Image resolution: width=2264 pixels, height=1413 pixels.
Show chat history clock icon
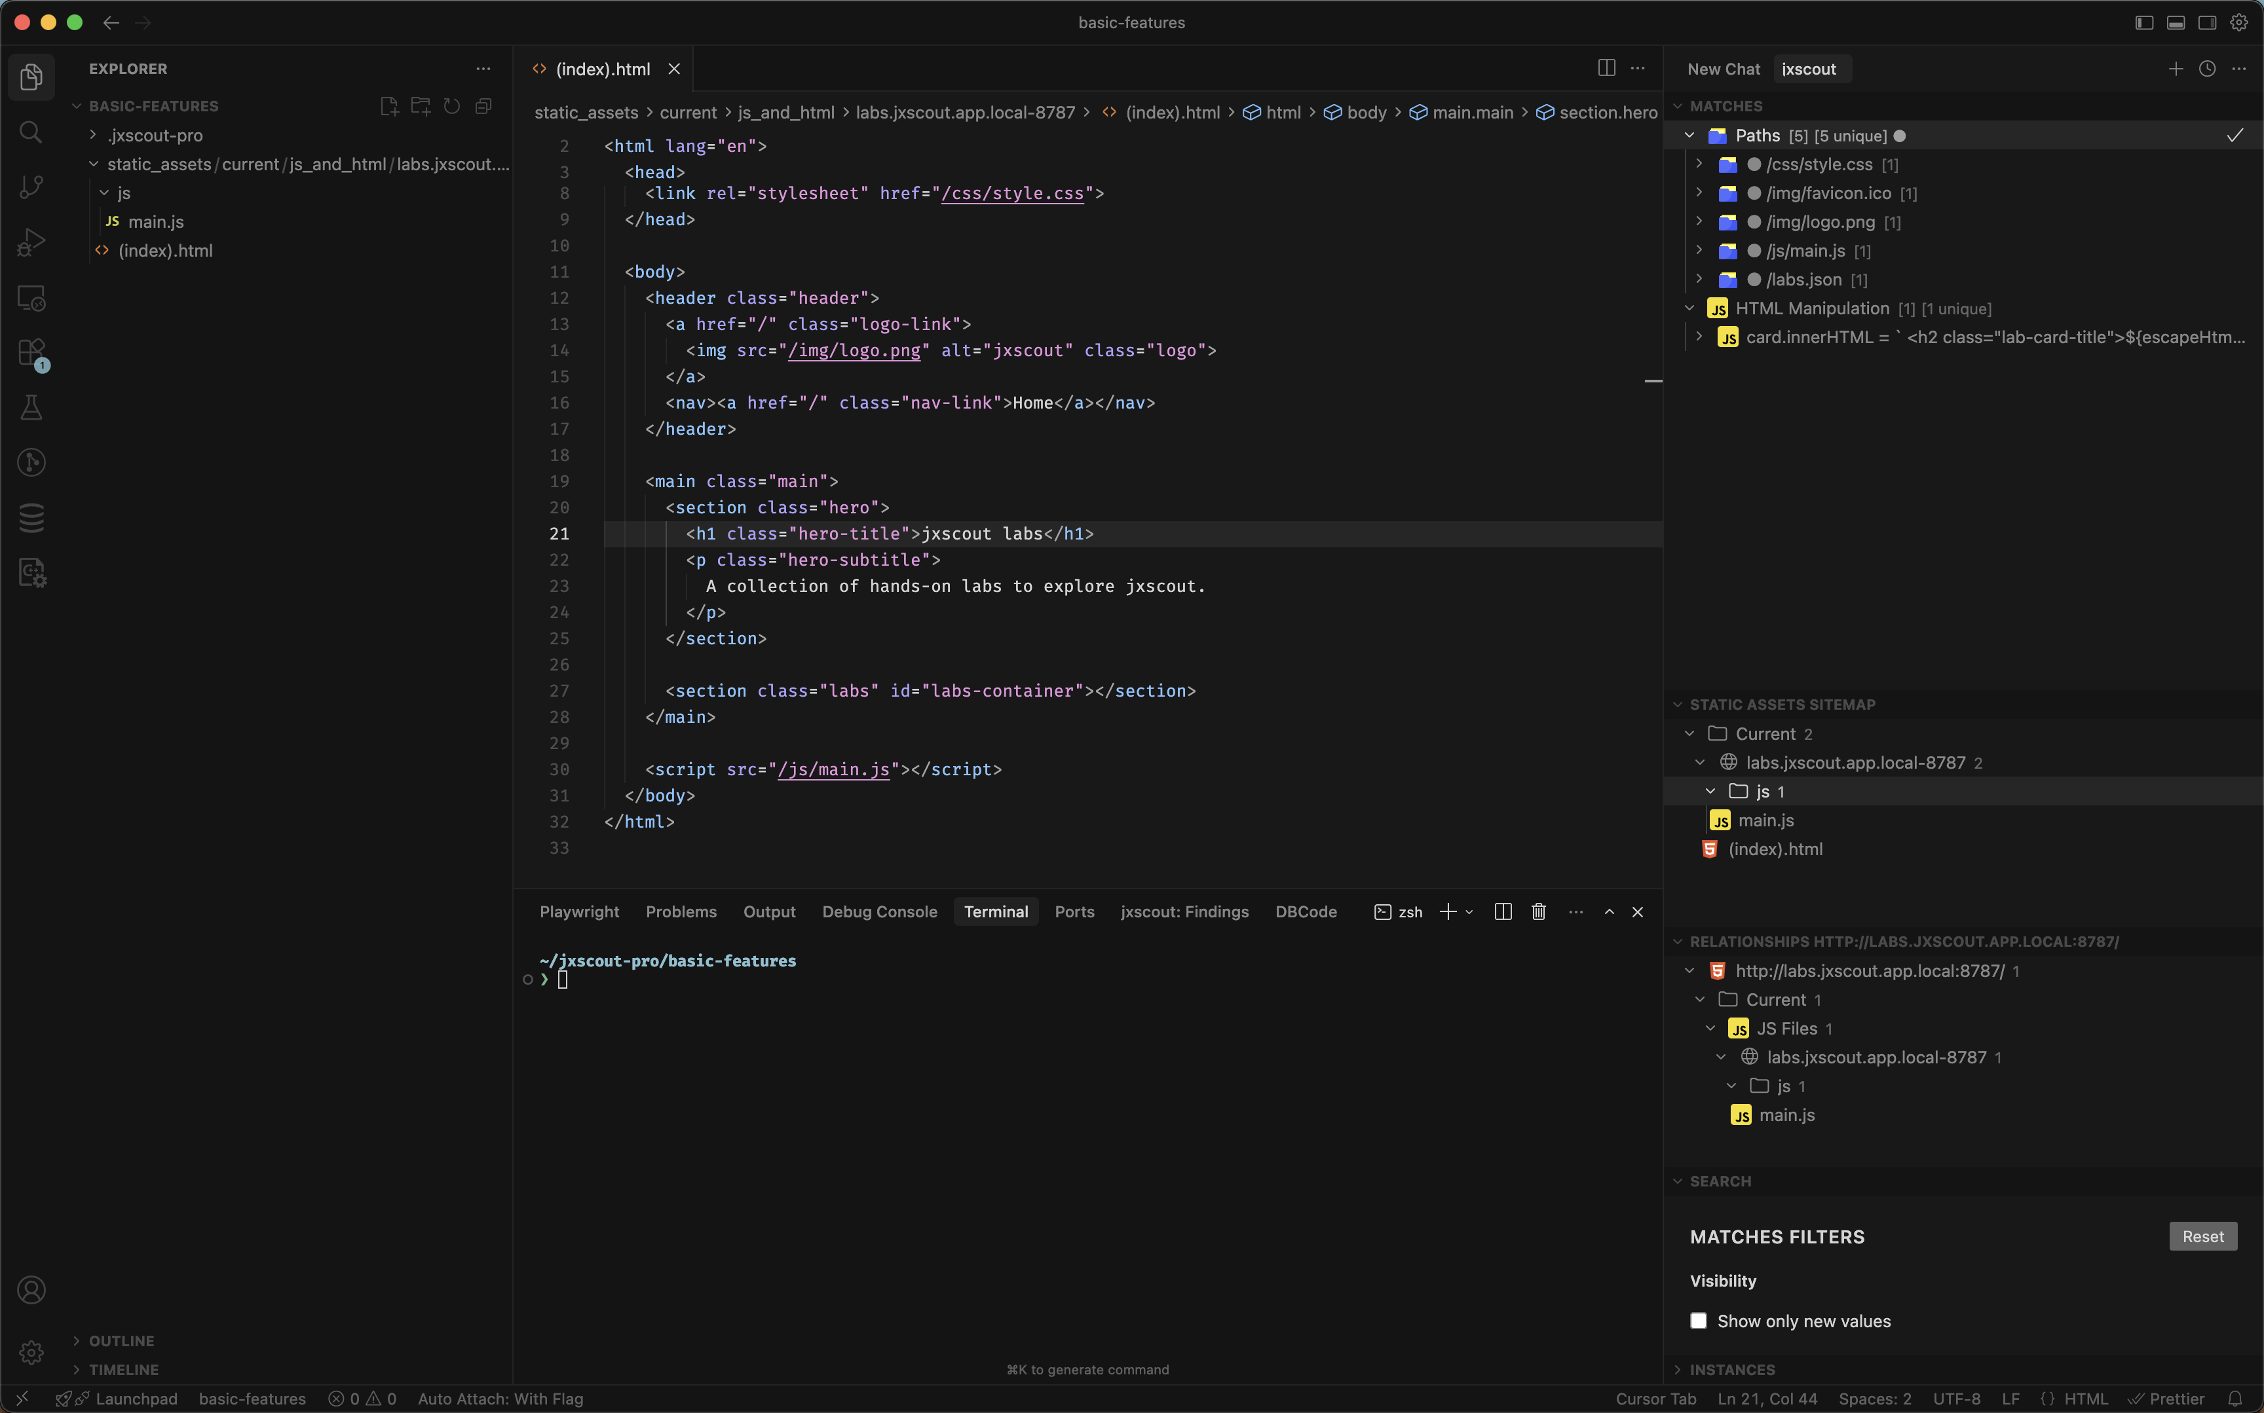coord(2207,69)
